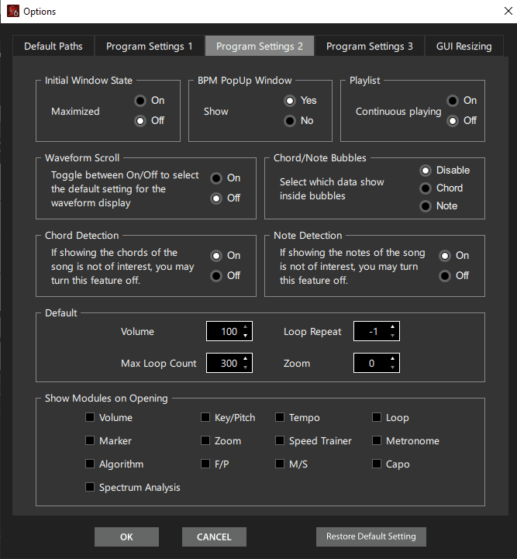The image size is (517, 559).
Task: Decrease the default Zoom value
Action: click(393, 367)
